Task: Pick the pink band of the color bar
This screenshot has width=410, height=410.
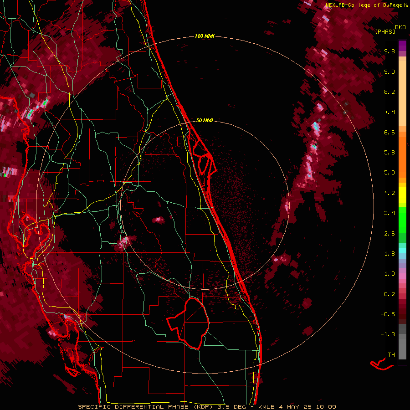Action: point(402,276)
